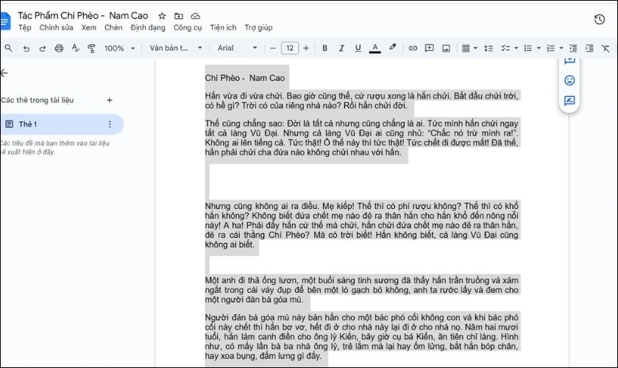The image size is (618, 368).
Task: Click the font size field showing 12
Action: pos(290,48)
